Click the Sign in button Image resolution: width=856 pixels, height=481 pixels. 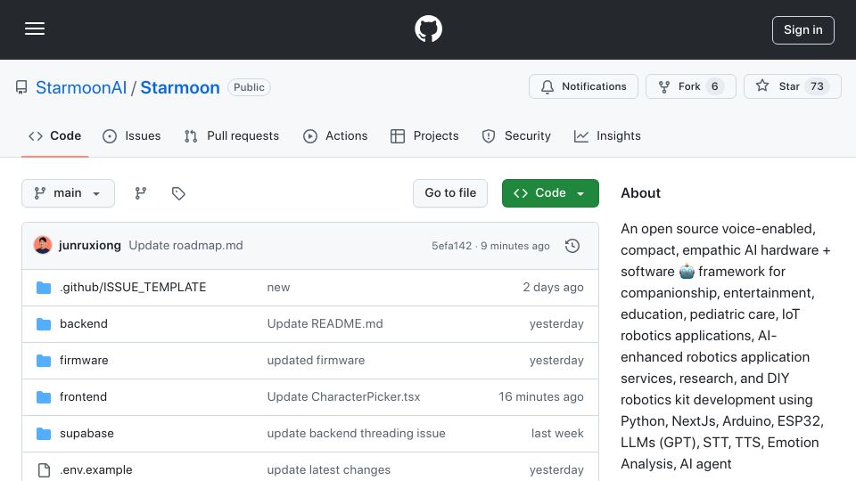[x=803, y=30]
